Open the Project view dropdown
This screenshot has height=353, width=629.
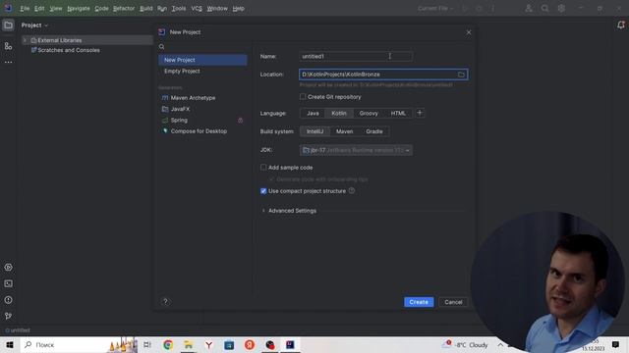(35, 25)
